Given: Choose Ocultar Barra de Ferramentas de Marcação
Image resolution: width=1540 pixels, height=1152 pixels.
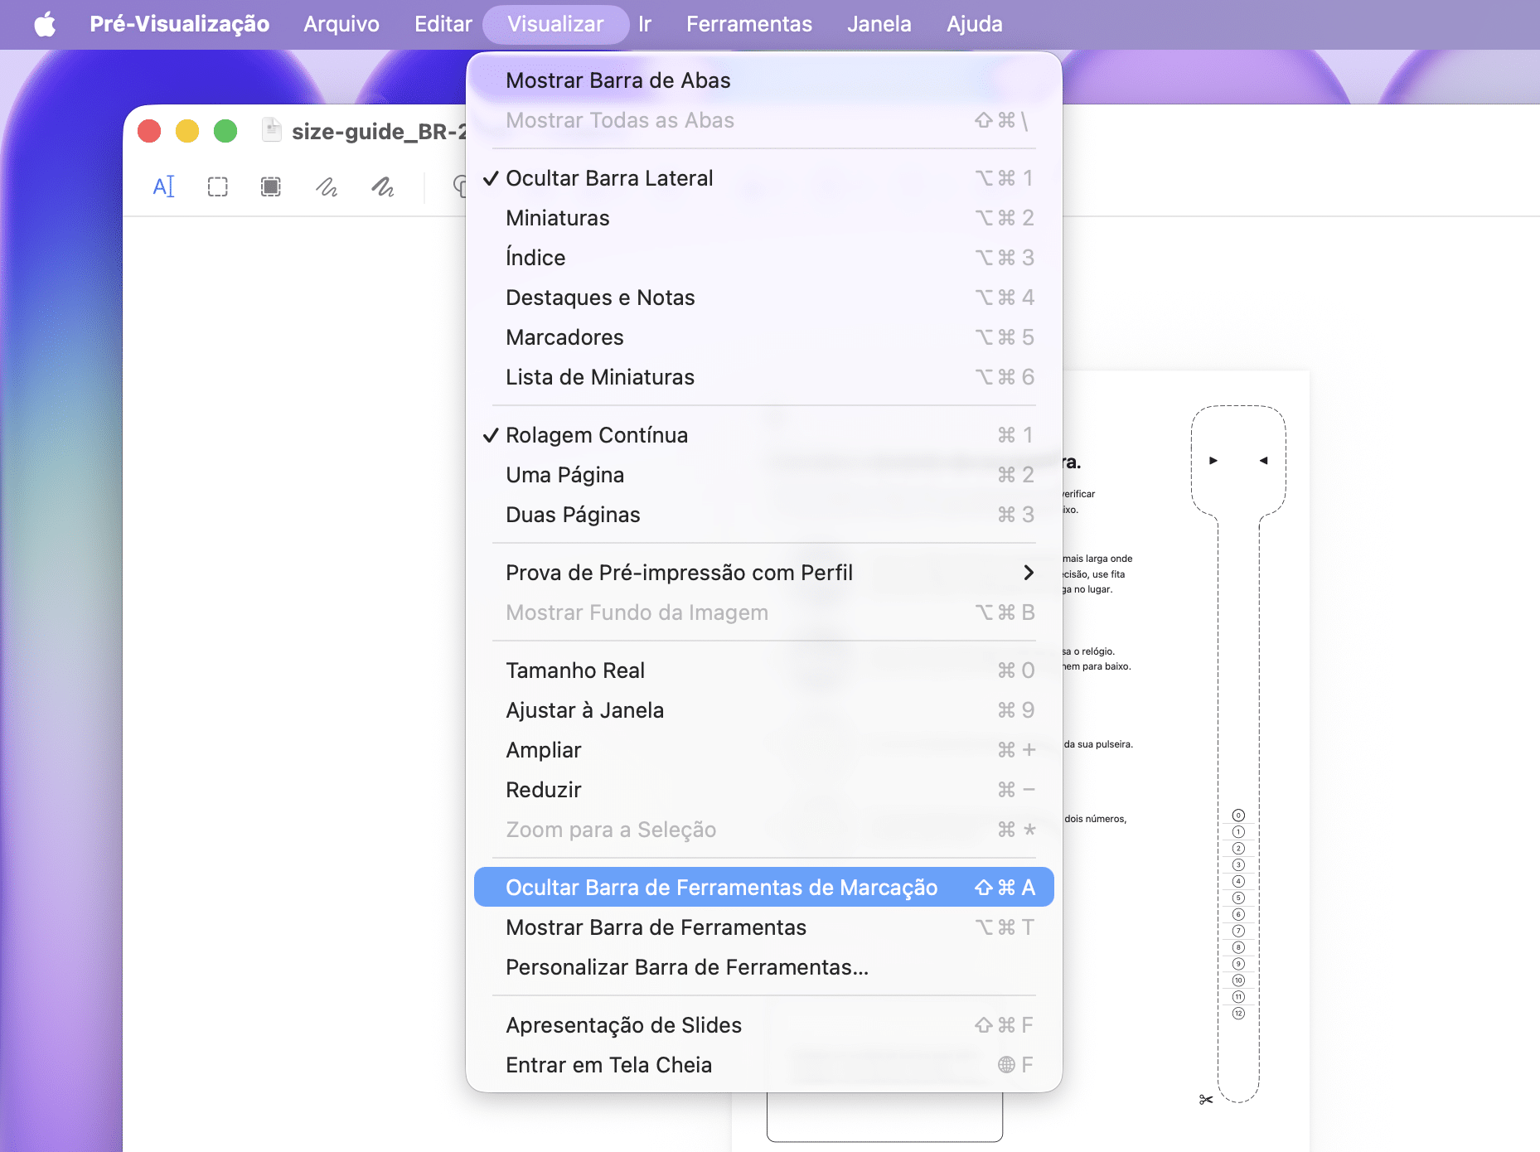Looking at the screenshot, I should (x=764, y=888).
